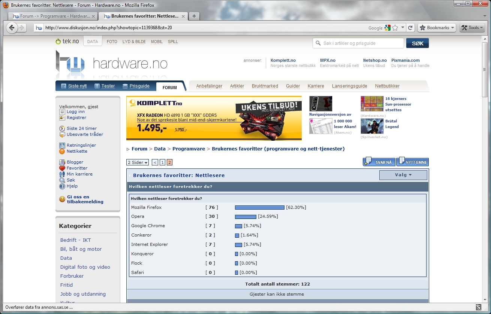Click the Mozilla Firefox poll option text
Screen dimensions: 491x314
coord(146,207)
